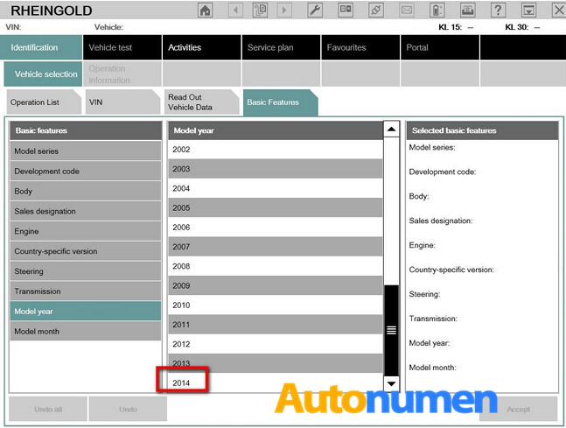This screenshot has height=428, width=566.
Task: Switch to Read Out Vehicle Data tab
Action: tap(201, 102)
